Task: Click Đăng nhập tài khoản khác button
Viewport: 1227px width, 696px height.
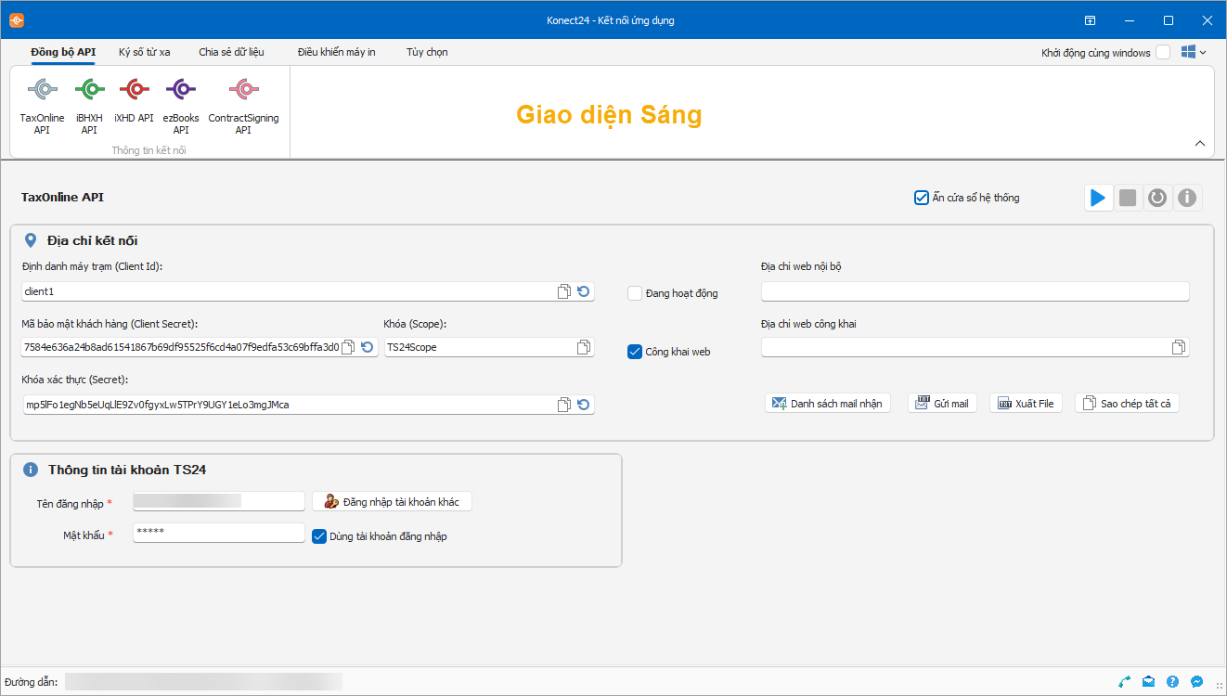Action: [392, 502]
